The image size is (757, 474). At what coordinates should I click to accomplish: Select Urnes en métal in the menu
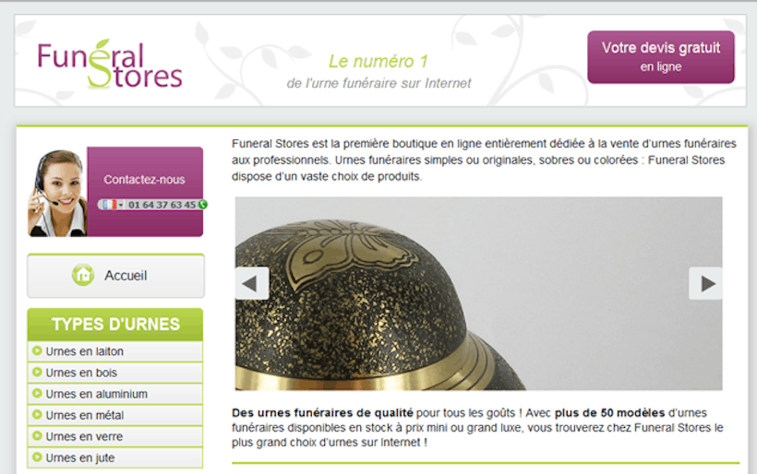coord(115,415)
